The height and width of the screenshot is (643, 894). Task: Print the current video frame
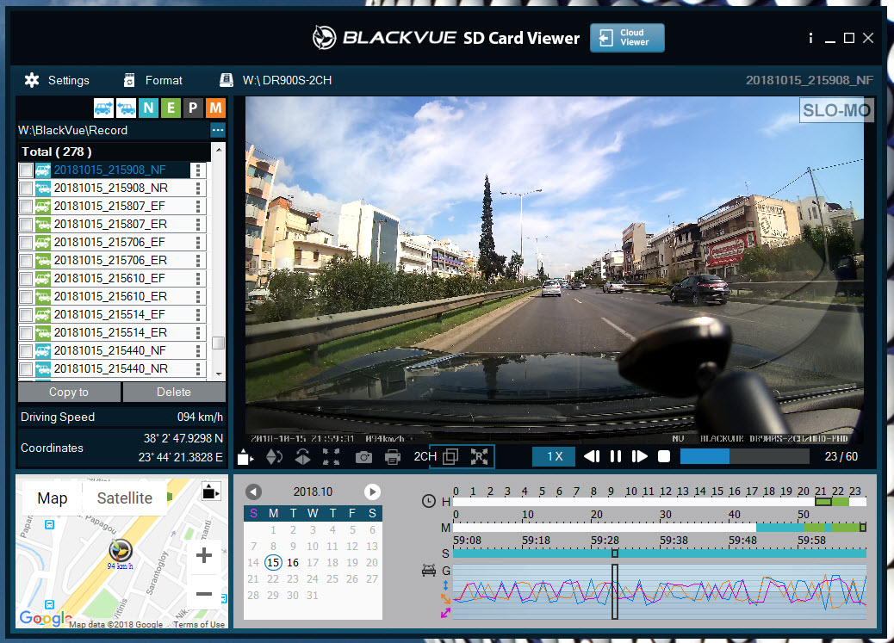392,457
